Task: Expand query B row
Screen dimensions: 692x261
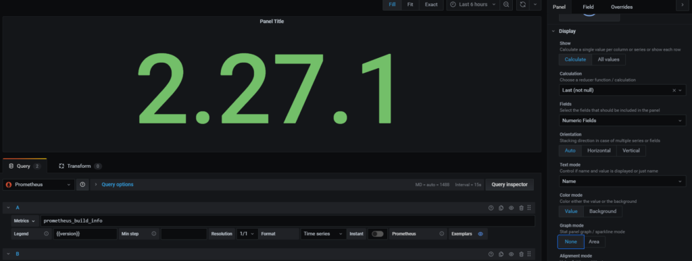Action: point(8,254)
